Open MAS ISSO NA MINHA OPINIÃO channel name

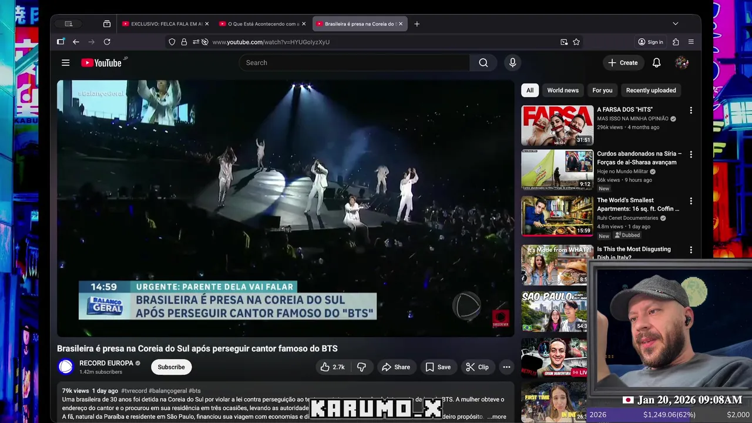633,119
